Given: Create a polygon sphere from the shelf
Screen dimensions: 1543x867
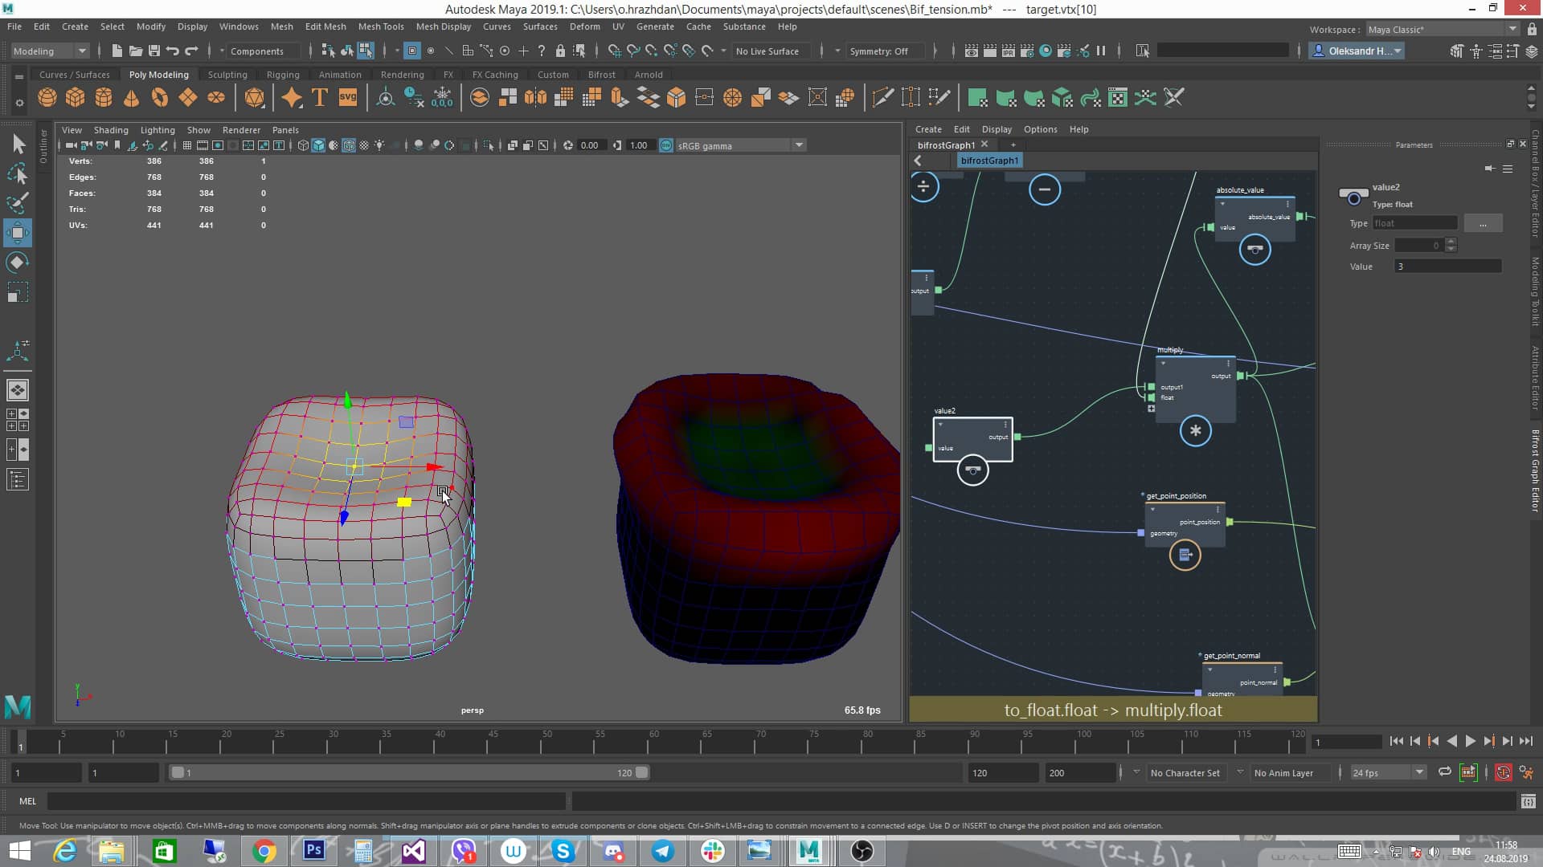Looking at the screenshot, I should 47,97.
